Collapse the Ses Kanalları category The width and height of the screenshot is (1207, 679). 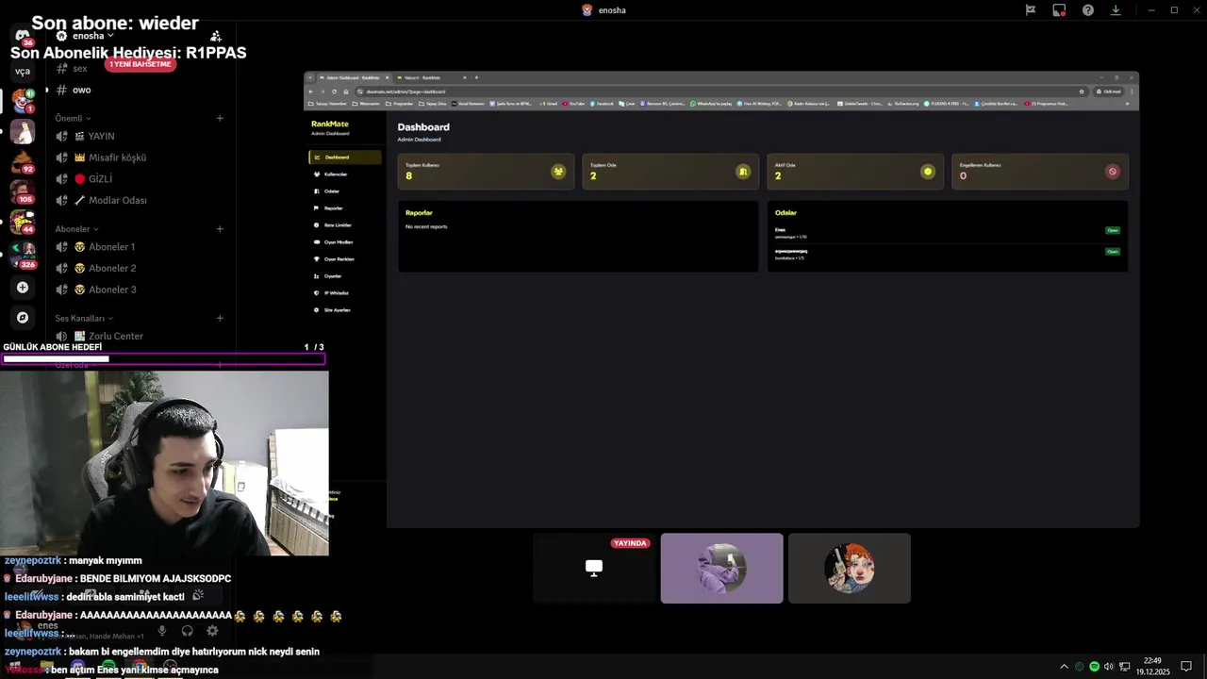(x=83, y=319)
